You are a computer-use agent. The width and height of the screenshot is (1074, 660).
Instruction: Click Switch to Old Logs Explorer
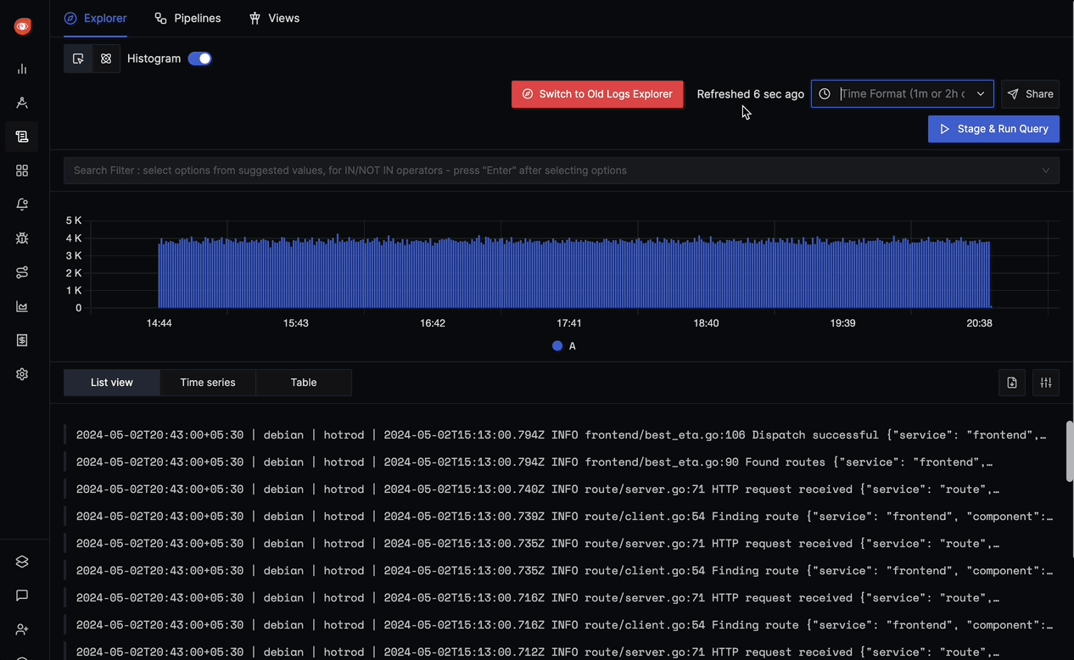click(x=597, y=94)
